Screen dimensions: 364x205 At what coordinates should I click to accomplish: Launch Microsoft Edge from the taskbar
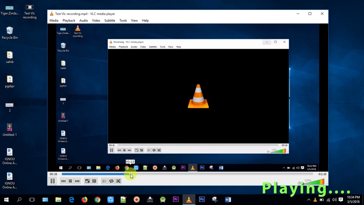point(71,200)
